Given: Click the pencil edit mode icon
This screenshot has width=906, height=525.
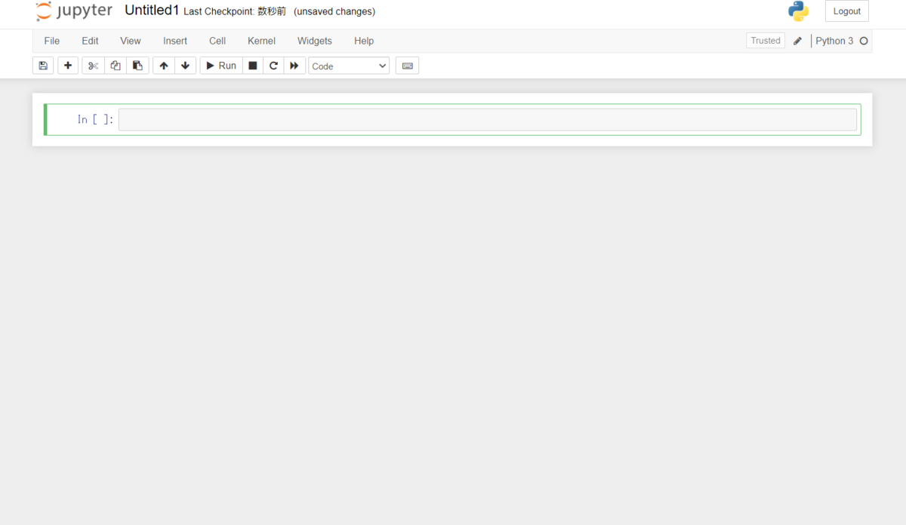Looking at the screenshot, I should 797,41.
